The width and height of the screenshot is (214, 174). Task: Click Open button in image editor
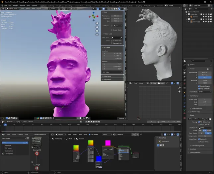[161, 83]
